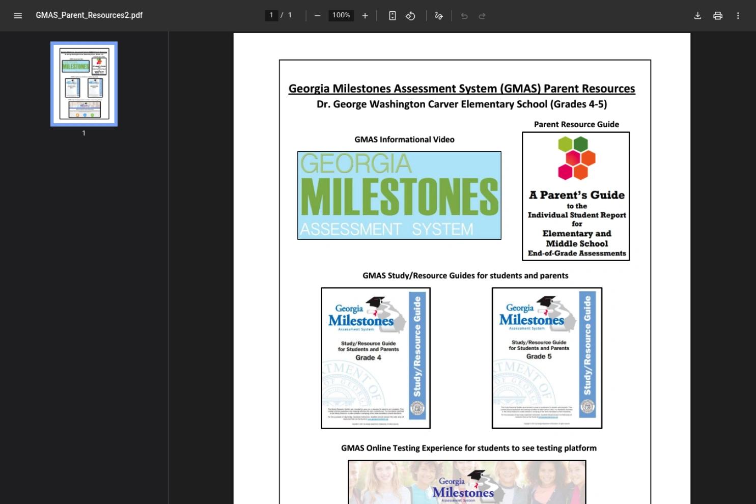
Task: Click the thumbnail page label 1
Action: [84, 133]
